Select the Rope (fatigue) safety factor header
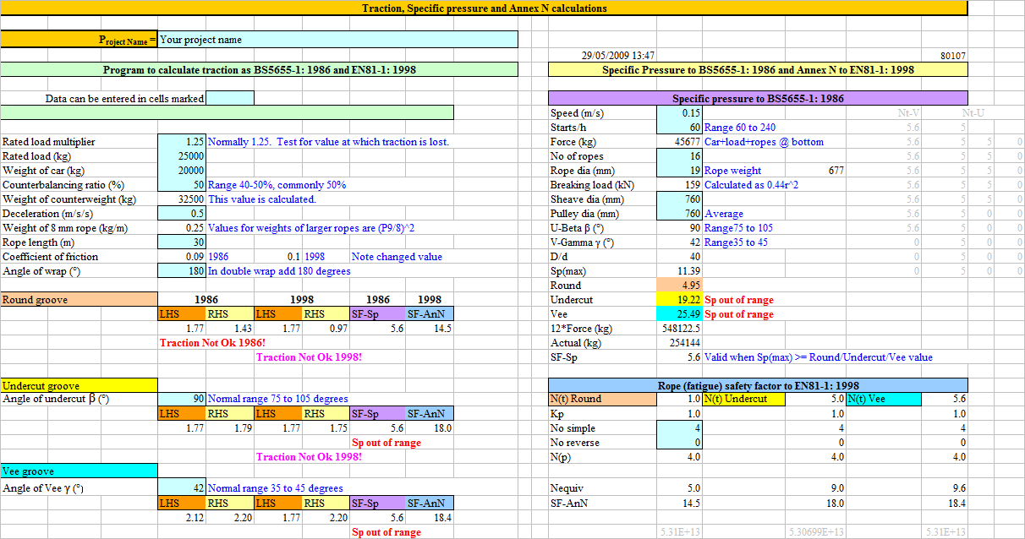This screenshot has height=539, width=1025. tap(758, 385)
